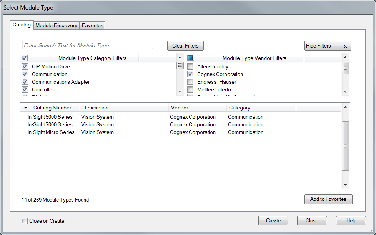Switch to the Module Discovery tab
Screen dimensions: 376x235
pos(56,26)
